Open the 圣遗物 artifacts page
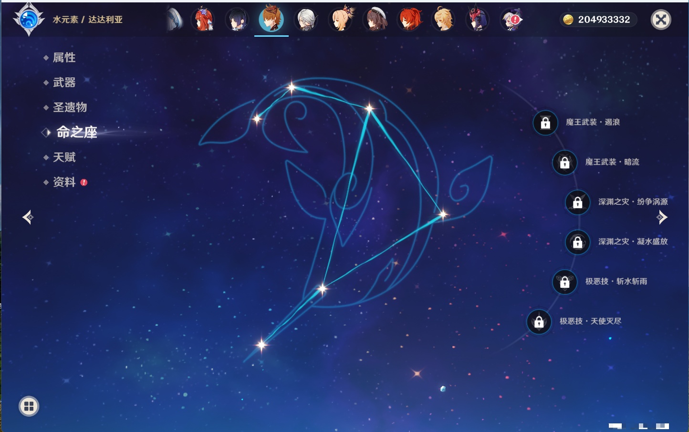 tap(70, 107)
